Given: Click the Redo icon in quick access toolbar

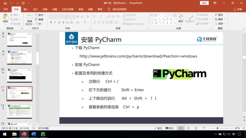Looking at the screenshot, I should tap(18, 3).
